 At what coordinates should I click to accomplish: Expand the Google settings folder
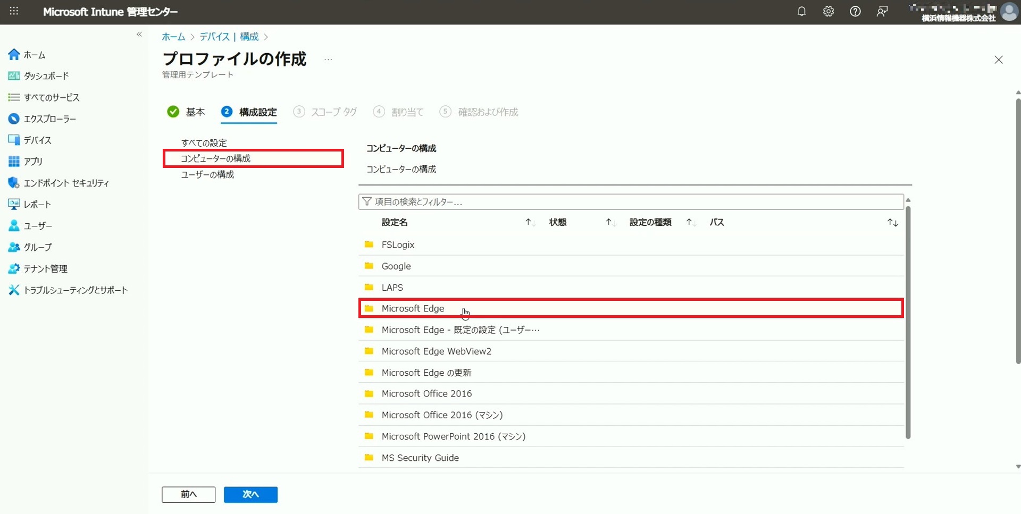pos(396,266)
